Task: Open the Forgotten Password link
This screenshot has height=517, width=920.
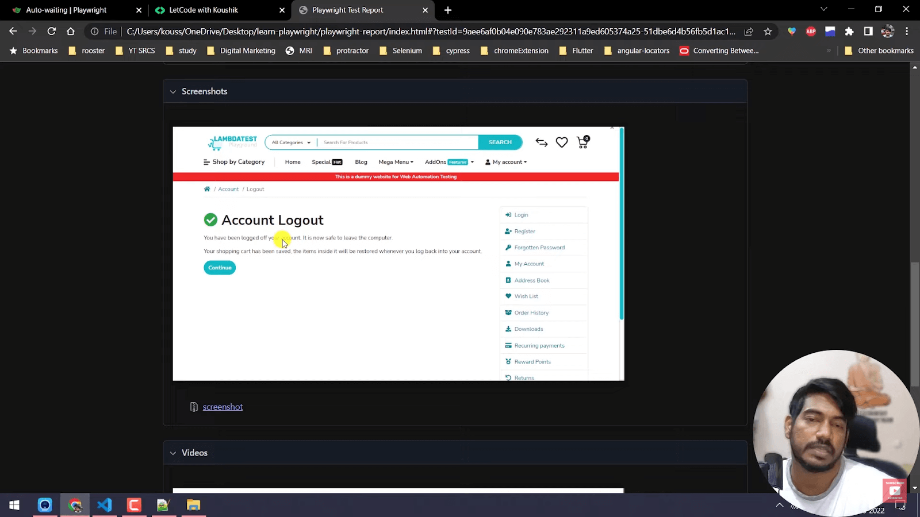Action: pyautogui.click(x=539, y=247)
